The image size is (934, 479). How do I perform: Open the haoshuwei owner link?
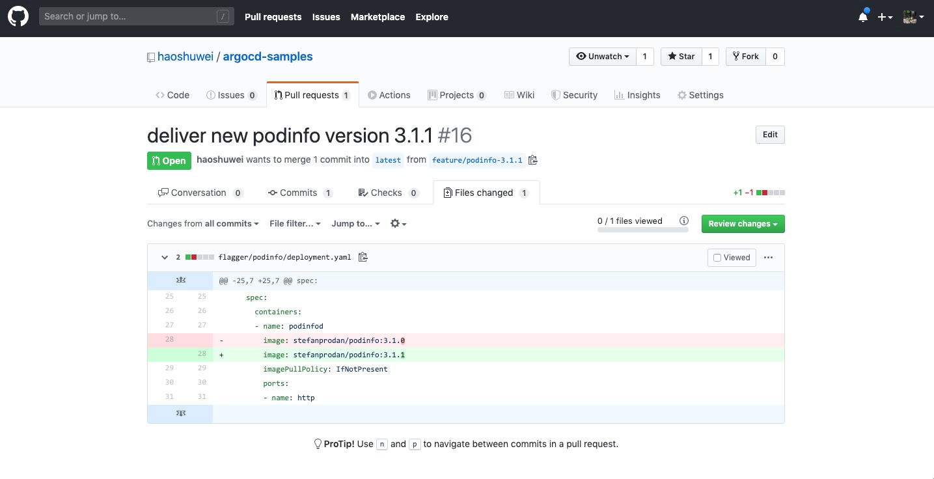click(x=185, y=57)
